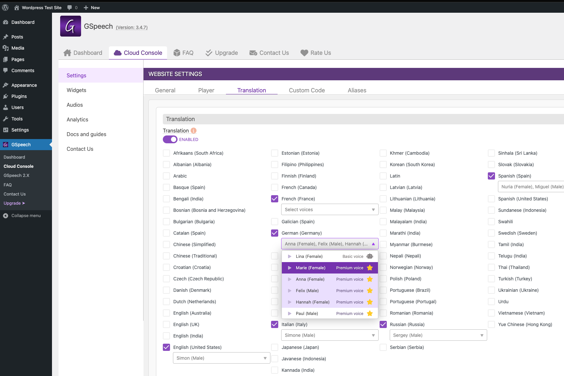The height and width of the screenshot is (376, 564).
Task: Play the Felix (Male) voice preview
Action: tap(290, 291)
